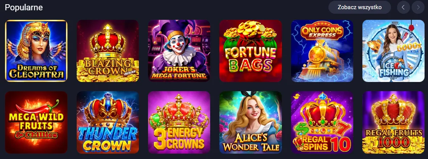This screenshot has height=159, width=428.
Task: Click the yellow badge on Regal Spins 10
Action: [x=296, y=96]
